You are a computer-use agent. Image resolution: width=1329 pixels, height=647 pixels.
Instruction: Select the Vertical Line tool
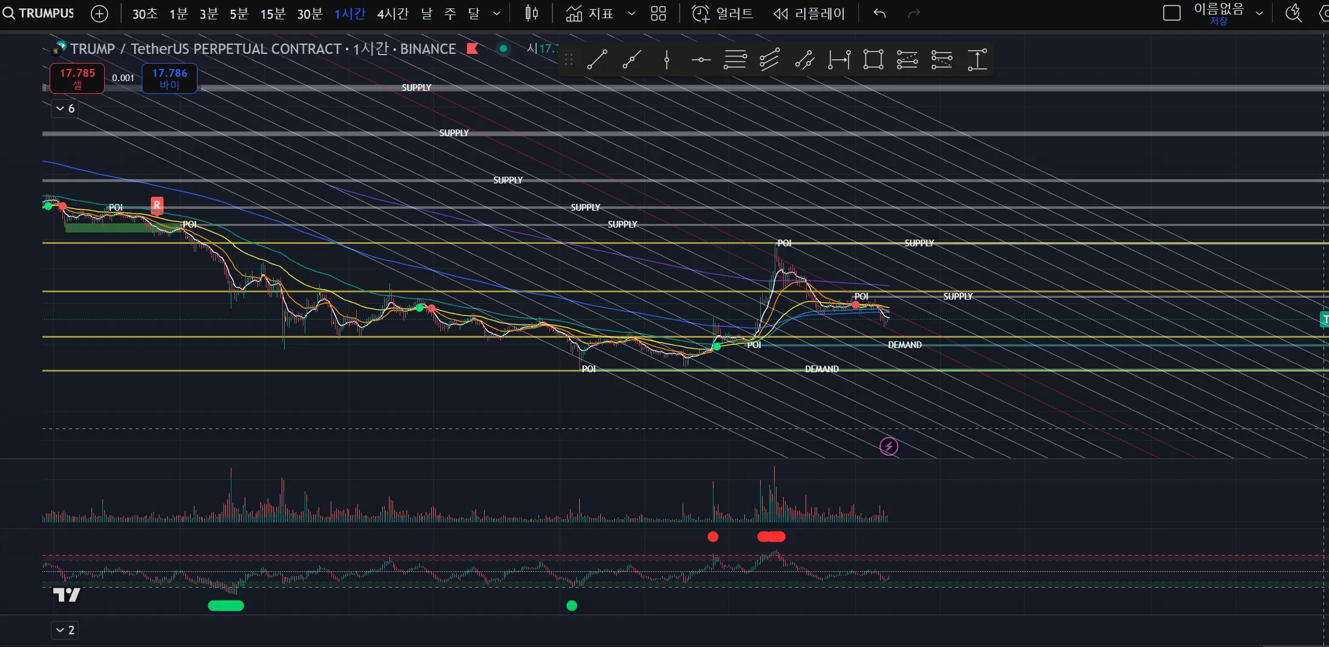(x=666, y=60)
